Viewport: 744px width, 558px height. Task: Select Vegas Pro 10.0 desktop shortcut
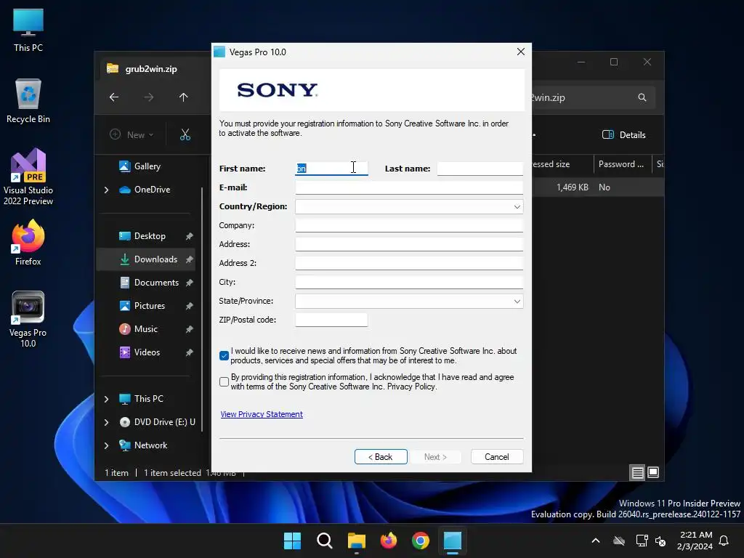point(28,320)
